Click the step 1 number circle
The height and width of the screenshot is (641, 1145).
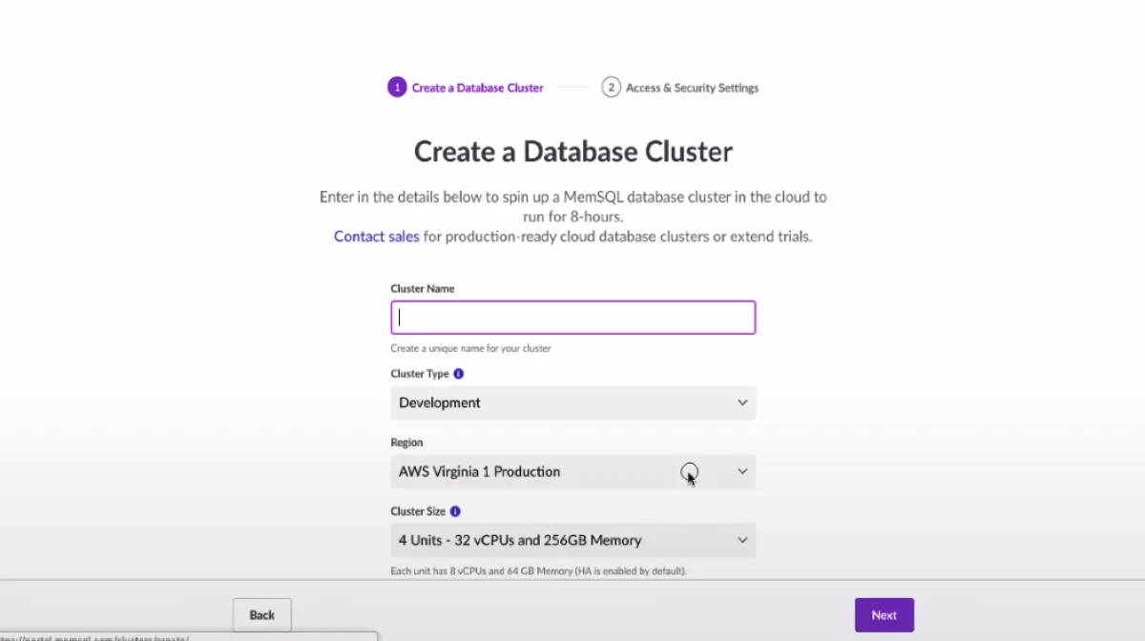pyautogui.click(x=397, y=88)
